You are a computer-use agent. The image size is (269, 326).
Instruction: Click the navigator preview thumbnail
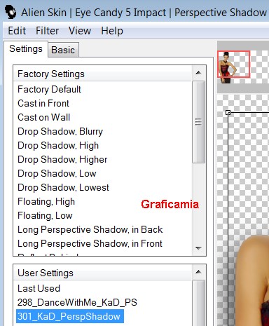click(x=234, y=64)
